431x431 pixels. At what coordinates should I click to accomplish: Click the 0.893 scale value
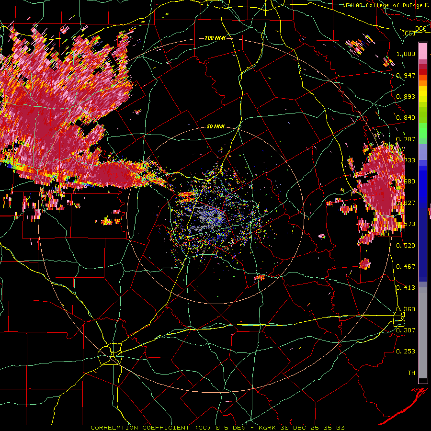click(406, 96)
